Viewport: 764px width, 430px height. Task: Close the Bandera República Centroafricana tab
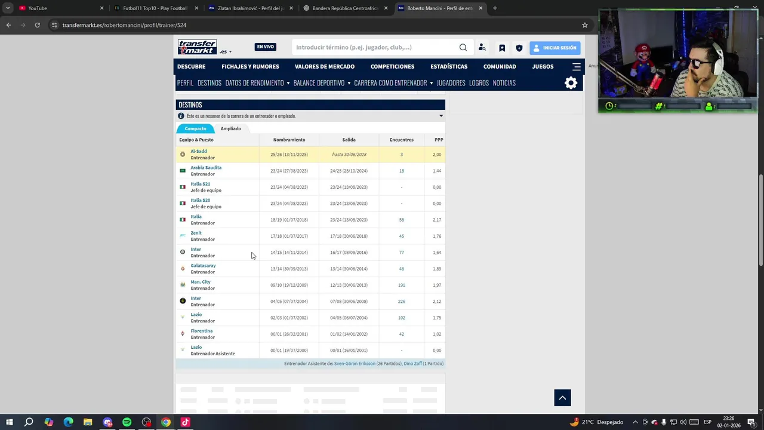(386, 8)
